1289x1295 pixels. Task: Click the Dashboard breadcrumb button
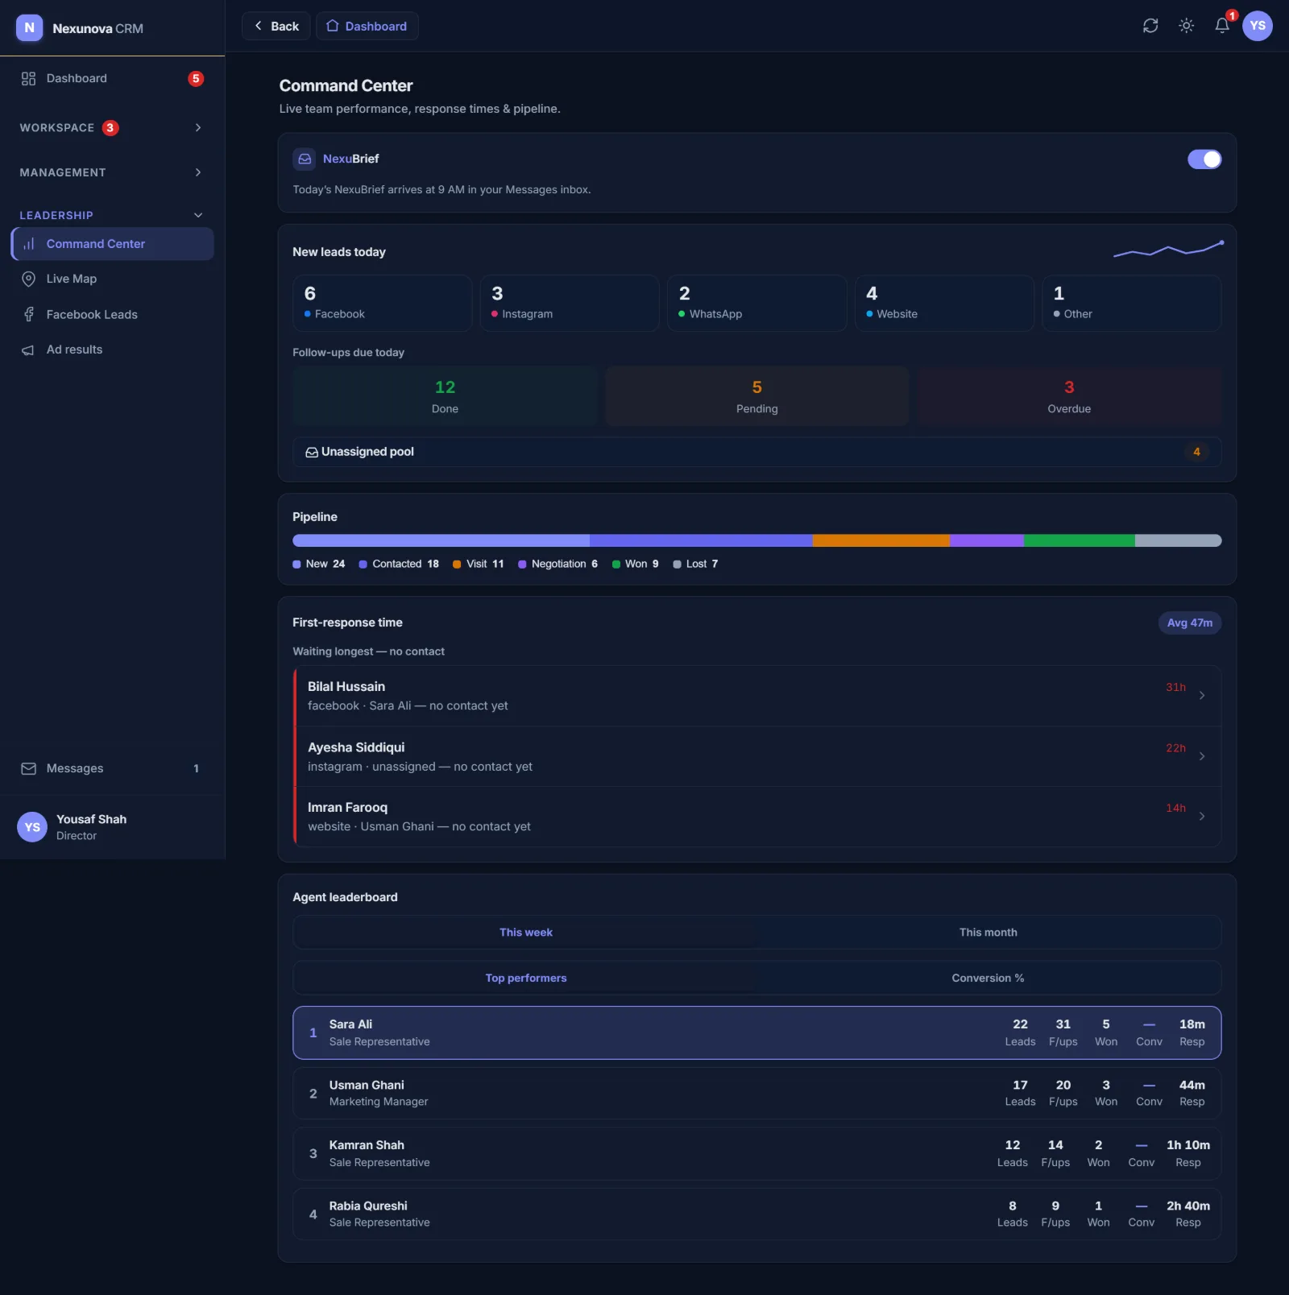click(x=367, y=26)
